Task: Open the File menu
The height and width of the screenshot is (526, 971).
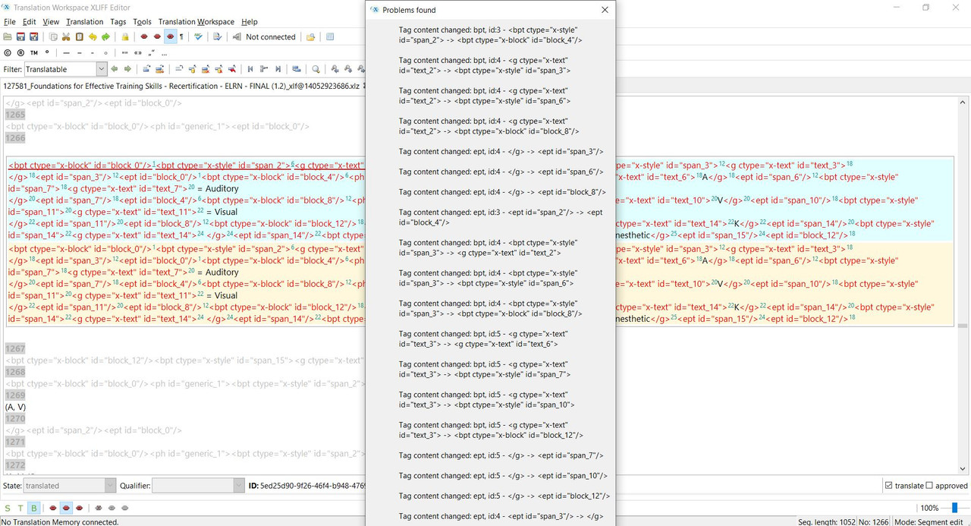Action: click(x=9, y=22)
